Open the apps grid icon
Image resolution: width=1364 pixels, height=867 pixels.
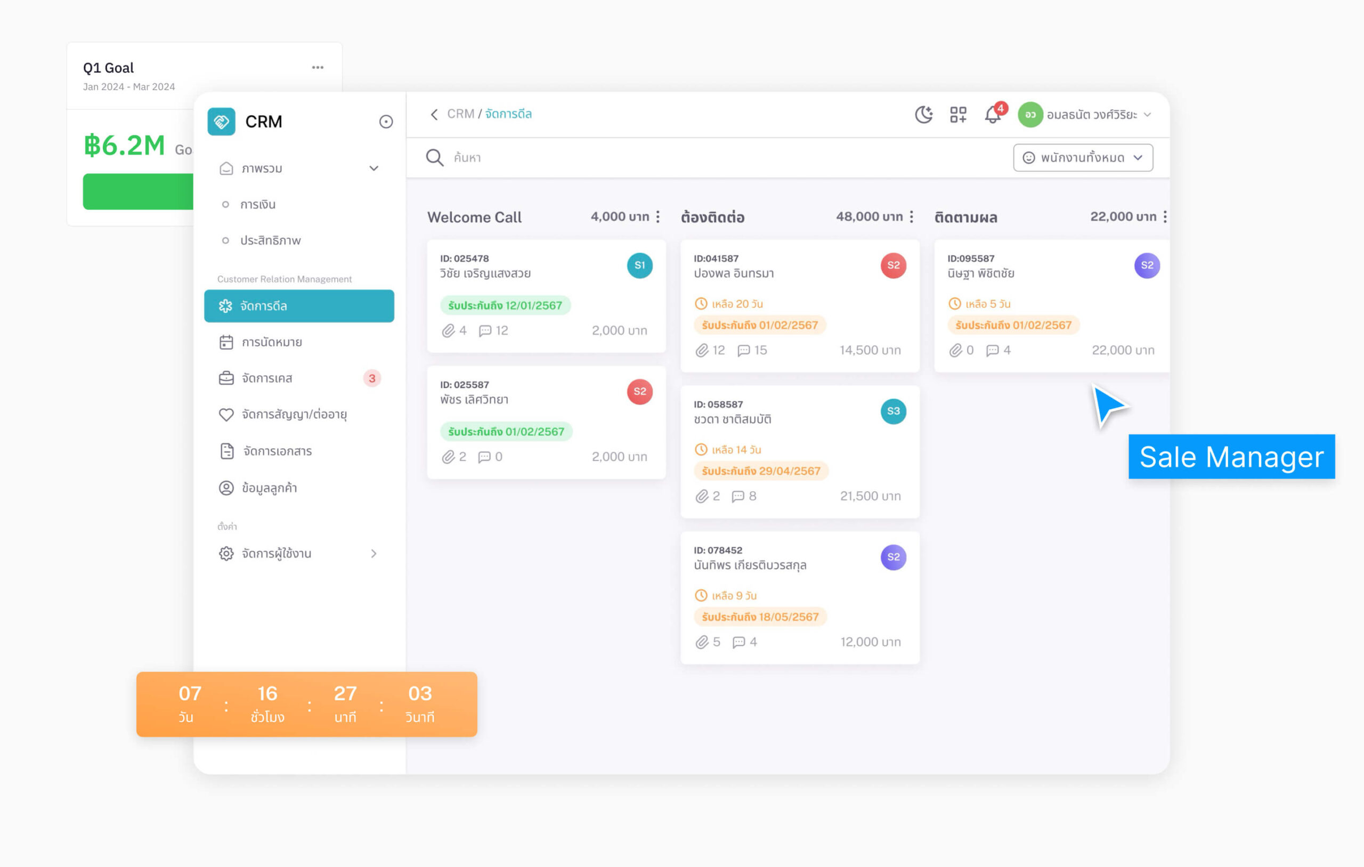[x=958, y=115]
